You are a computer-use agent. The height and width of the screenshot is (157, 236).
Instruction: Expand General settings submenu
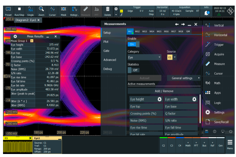pos(184,78)
